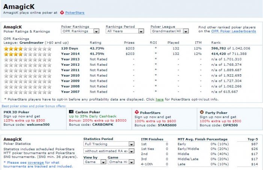Click the star rating in the Year 2014 row

click(28, 54)
